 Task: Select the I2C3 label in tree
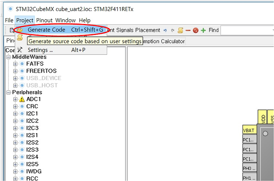[32, 128]
